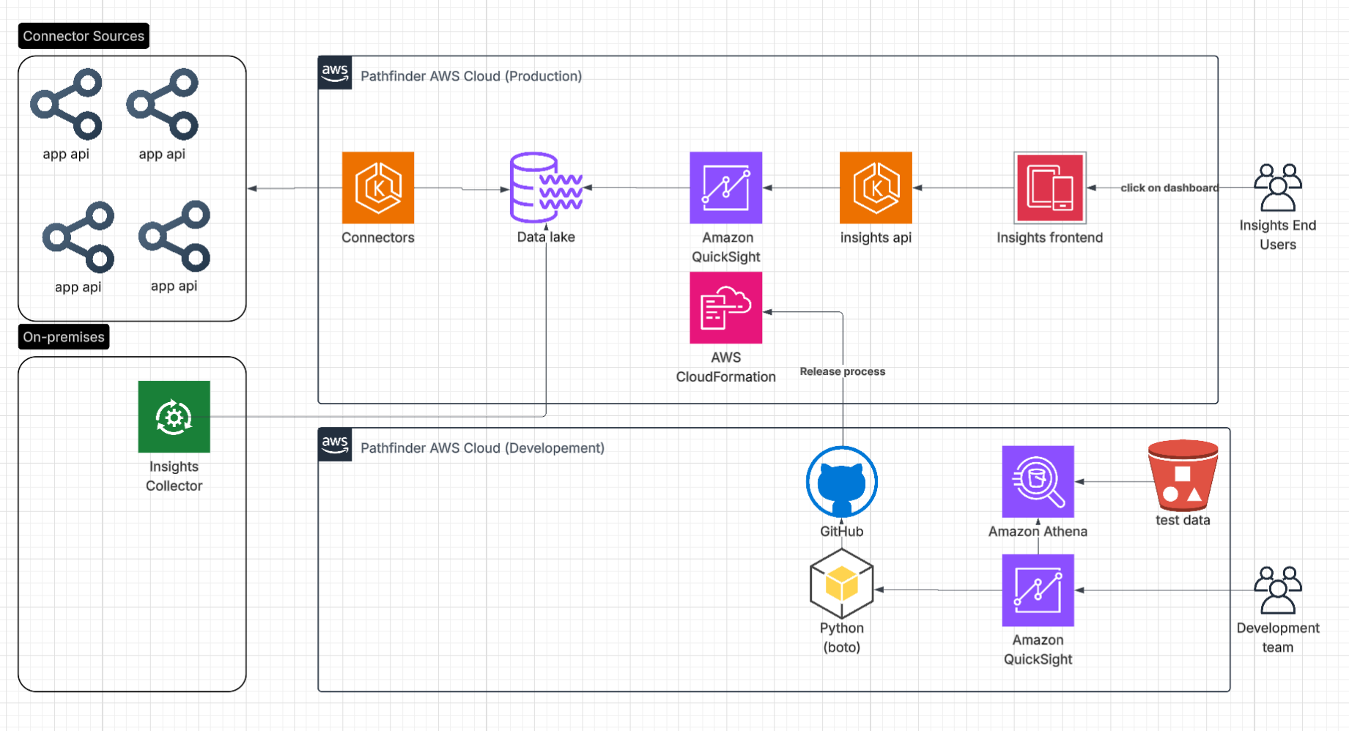Image resolution: width=1349 pixels, height=731 pixels.
Task: Click the 'Connectors' text label
Action: (378, 237)
